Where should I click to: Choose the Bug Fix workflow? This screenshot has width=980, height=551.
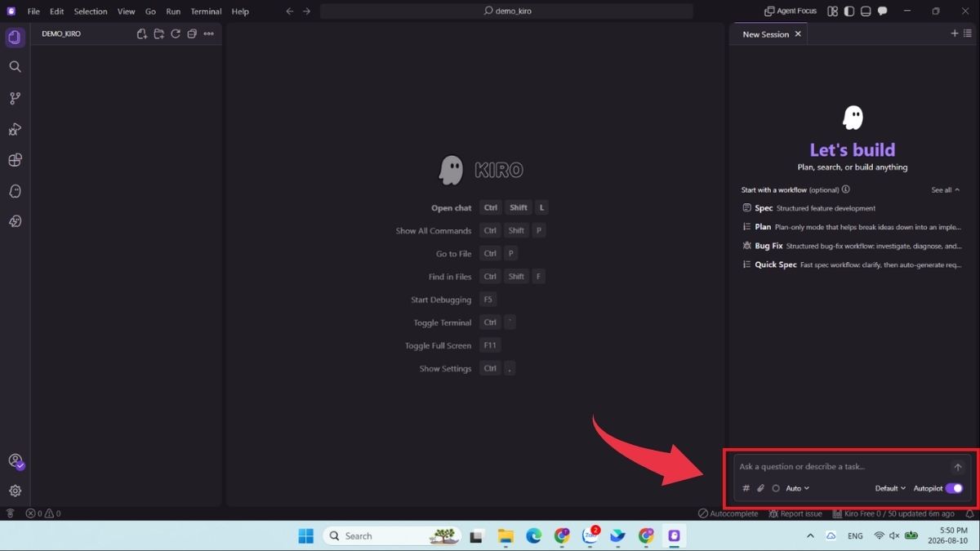pyautogui.click(x=852, y=246)
